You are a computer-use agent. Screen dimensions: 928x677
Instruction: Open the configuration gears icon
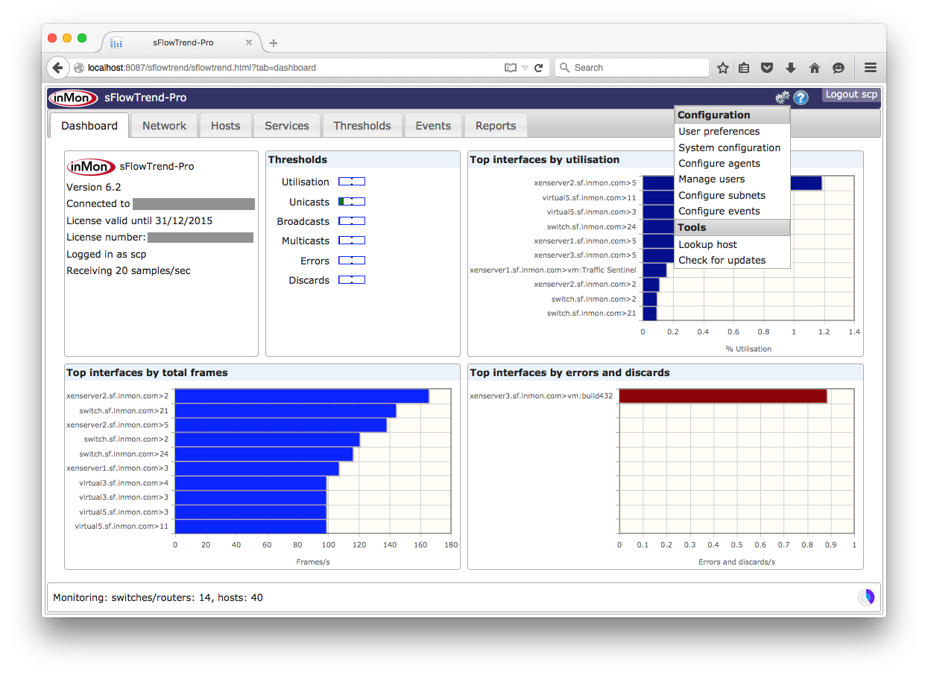pyautogui.click(x=782, y=98)
